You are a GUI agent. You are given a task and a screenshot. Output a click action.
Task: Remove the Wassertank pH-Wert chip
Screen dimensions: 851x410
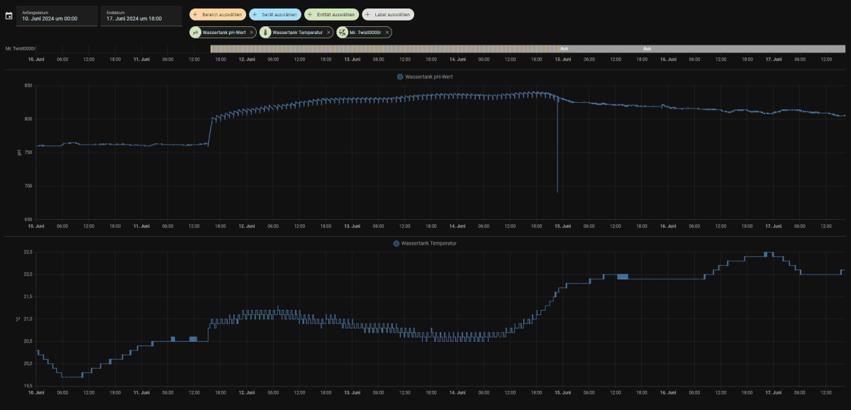(x=252, y=33)
